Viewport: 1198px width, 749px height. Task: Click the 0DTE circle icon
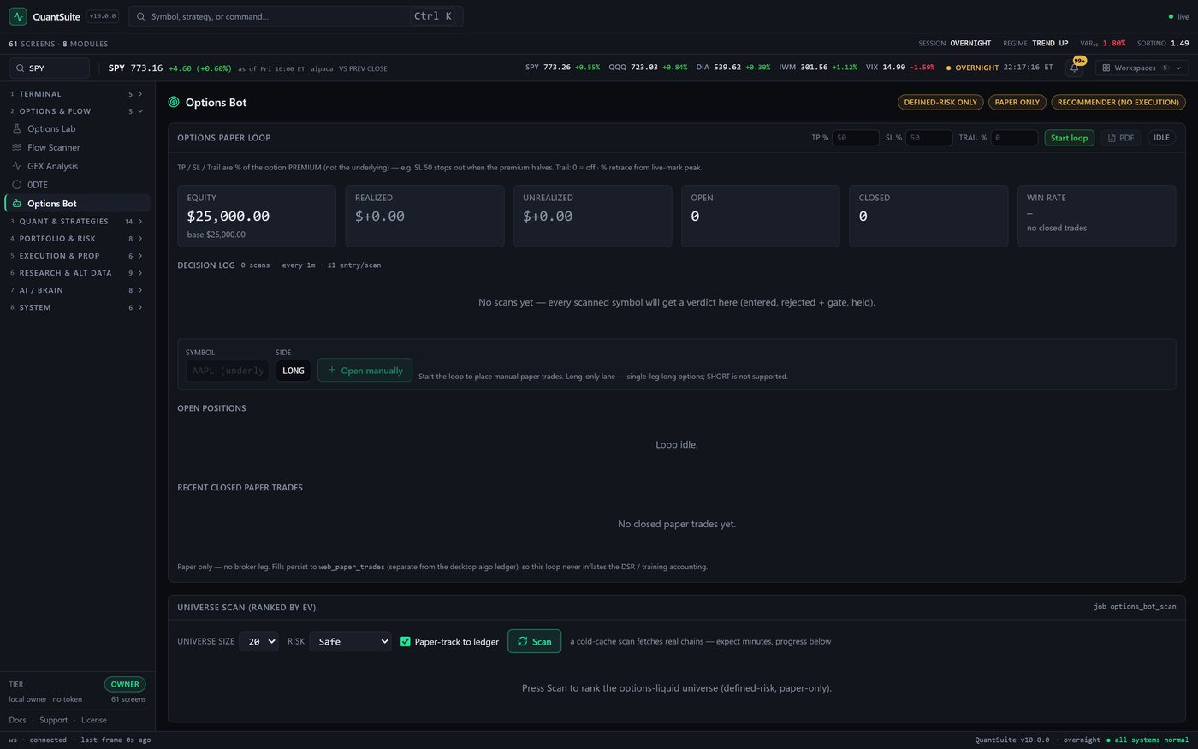click(x=17, y=185)
